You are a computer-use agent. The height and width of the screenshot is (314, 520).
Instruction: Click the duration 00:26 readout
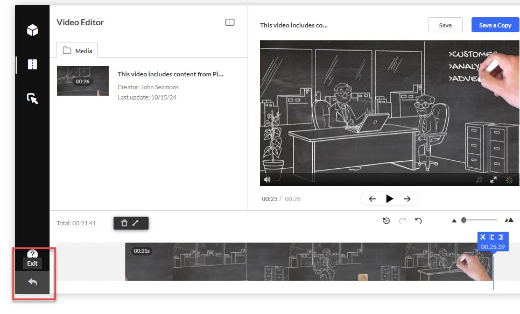[292, 199]
